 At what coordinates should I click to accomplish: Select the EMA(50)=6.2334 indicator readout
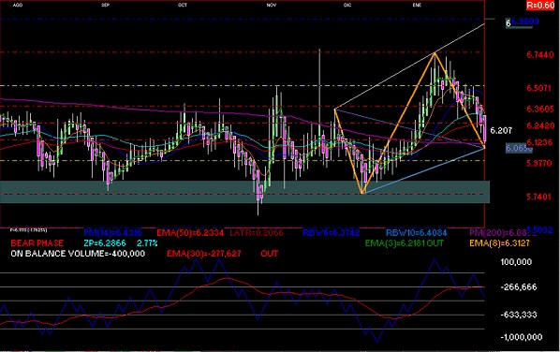(x=190, y=233)
